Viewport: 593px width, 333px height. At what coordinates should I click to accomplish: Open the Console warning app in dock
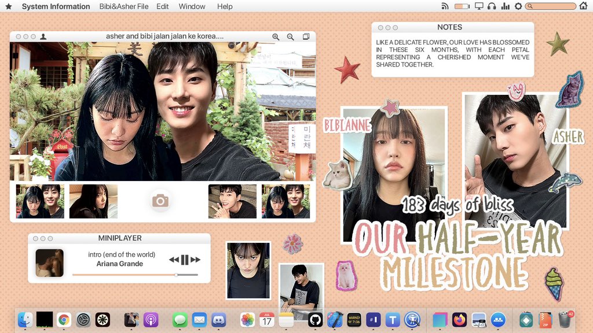(x=354, y=320)
